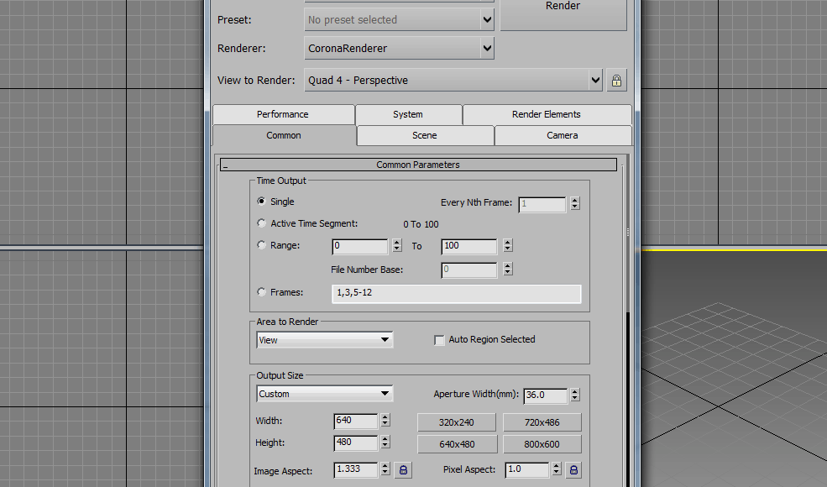Adjust the Aperture Width spinner
Screen dimensions: 827x487
574,395
